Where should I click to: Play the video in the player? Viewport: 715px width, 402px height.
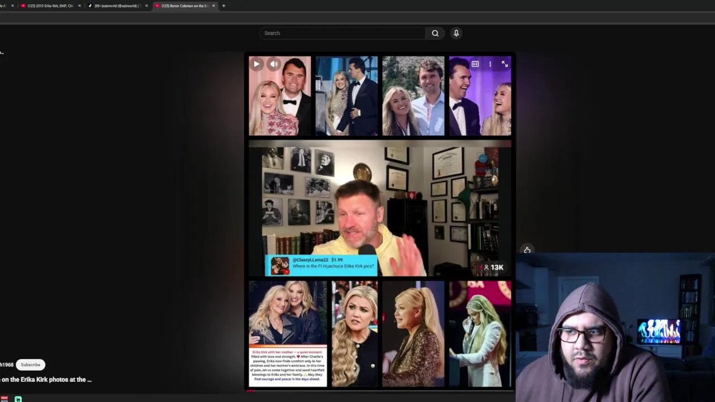point(256,64)
